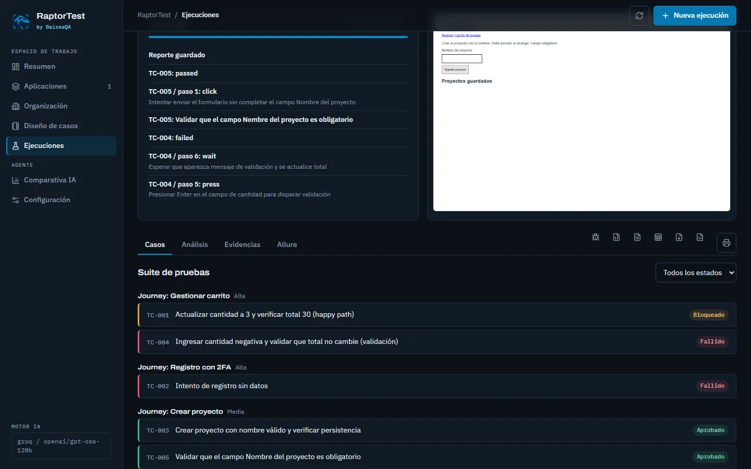This screenshot has height=469, width=751.
Task: Open test case TC-005 row in suite
Action: click(437, 457)
